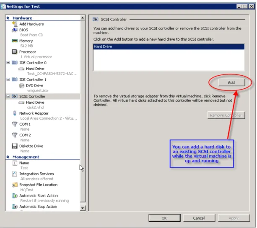The width and height of the screenshot is (257, 228).
Task: Click the Network Adapter icon
Action: [15, 113]
